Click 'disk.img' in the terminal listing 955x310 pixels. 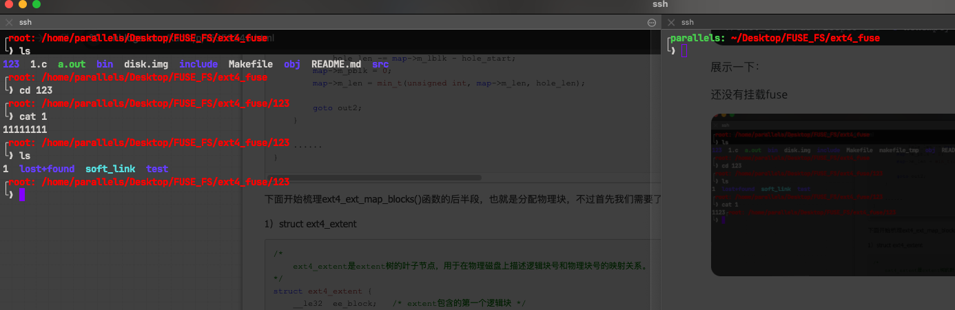click(146, 64)
